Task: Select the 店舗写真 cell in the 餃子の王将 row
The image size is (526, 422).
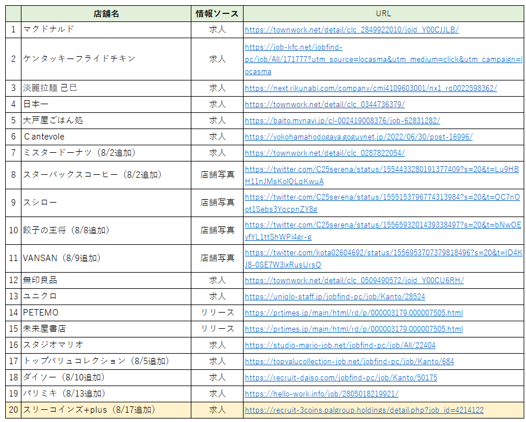Action: (x=217, y=231)
